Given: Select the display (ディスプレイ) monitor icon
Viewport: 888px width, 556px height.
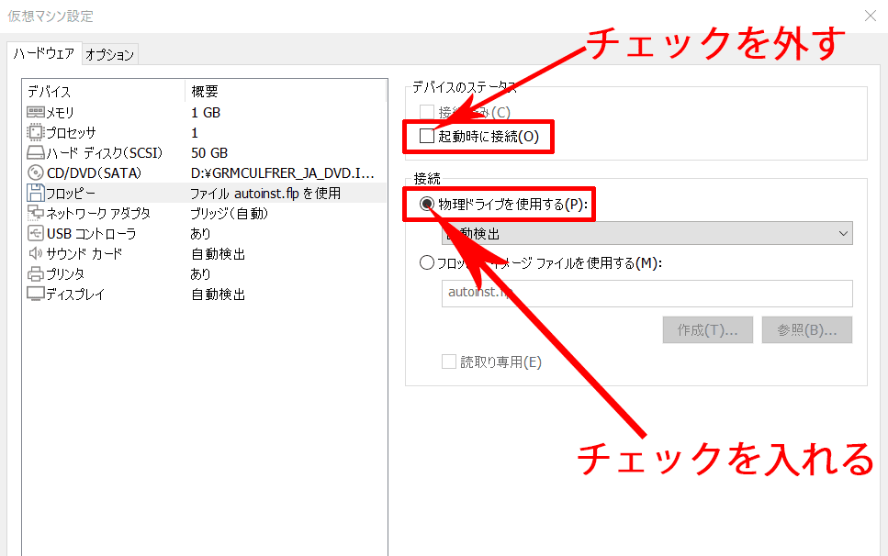Looking at the screenshot, I should 36,294.
